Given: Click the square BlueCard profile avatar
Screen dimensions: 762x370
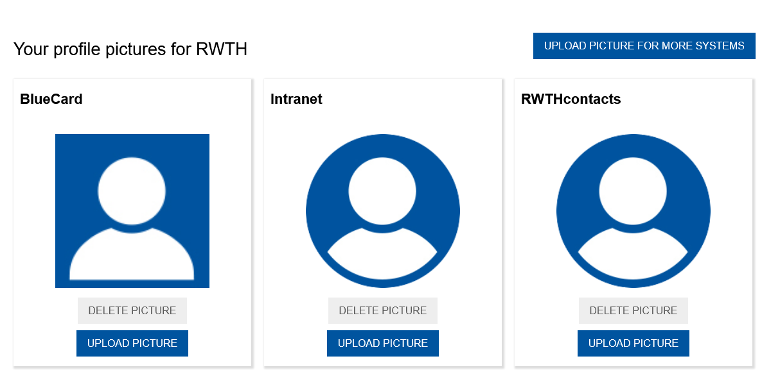Looking at the screenshot, I should click(132, 210).
